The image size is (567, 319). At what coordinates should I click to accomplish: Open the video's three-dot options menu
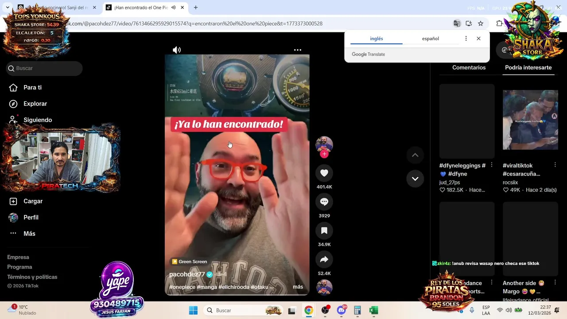click(x=298, y=50)
